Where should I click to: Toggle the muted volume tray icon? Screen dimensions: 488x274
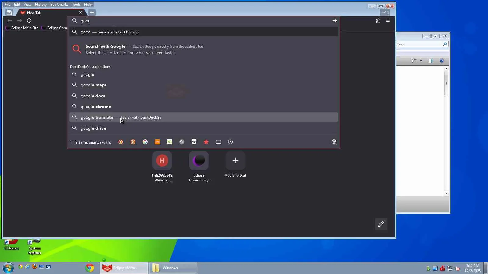point(457,268)
